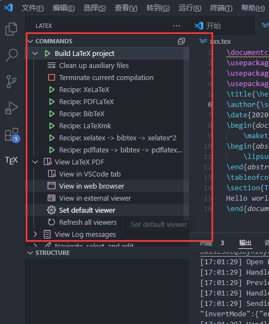The height and width of the screenshot is (324, 269).
Task: Open the 编辑(E) menu
Action: (64, 8)
